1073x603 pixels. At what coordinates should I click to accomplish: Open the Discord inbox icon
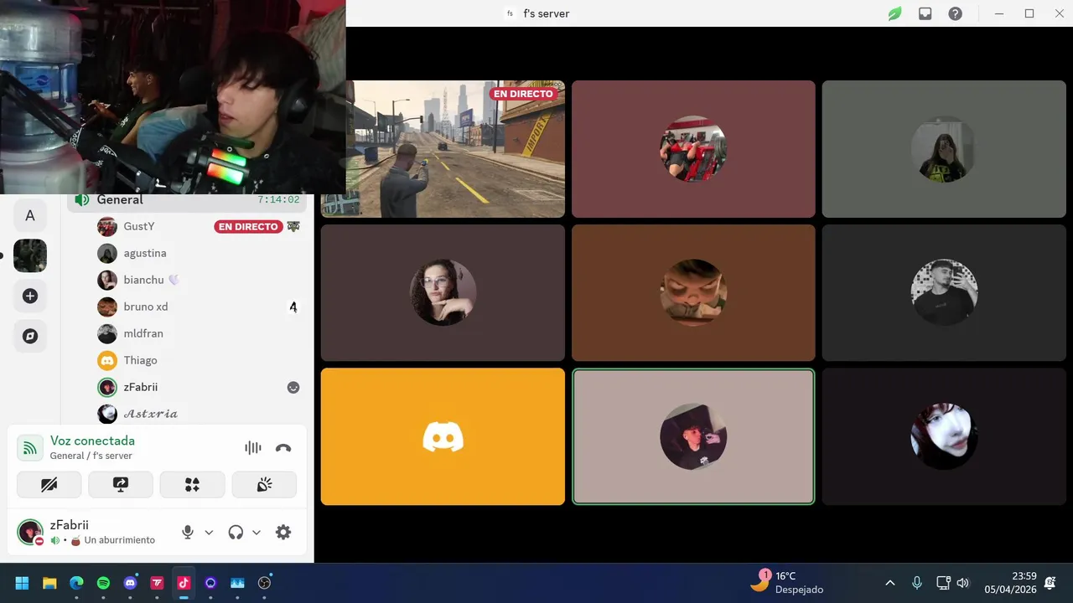[x=925, y=13]
